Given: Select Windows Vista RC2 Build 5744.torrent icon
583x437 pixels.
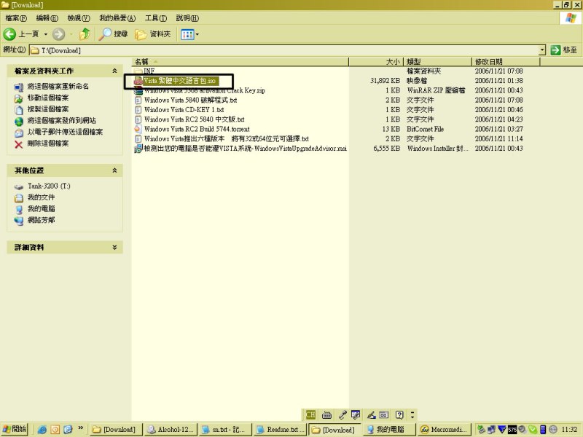Looking at the screenshot, I should click(x=138, y=129).
